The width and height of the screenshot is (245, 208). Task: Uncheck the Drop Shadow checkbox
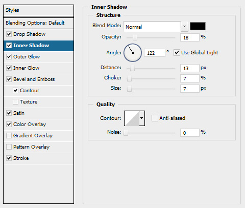pos(9,34)
